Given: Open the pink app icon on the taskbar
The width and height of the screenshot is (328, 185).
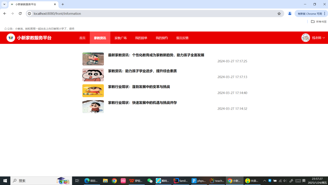Looking at the screenshot, I should (123, 181).
